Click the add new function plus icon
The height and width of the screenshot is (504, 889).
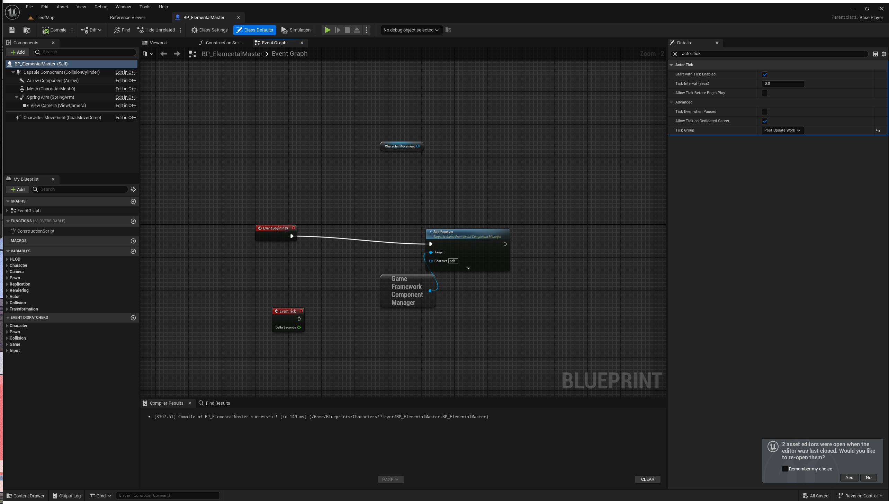click(x=133, y=221)
